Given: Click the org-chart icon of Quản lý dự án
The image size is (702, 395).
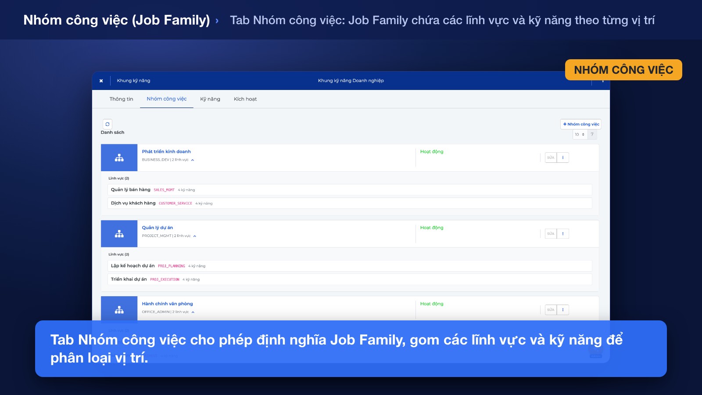Looking at the screenshot, I should click(119, 234).
